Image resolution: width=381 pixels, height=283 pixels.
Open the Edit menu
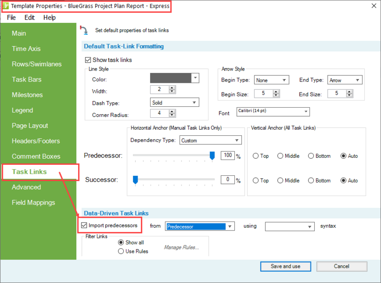(30, 18)
